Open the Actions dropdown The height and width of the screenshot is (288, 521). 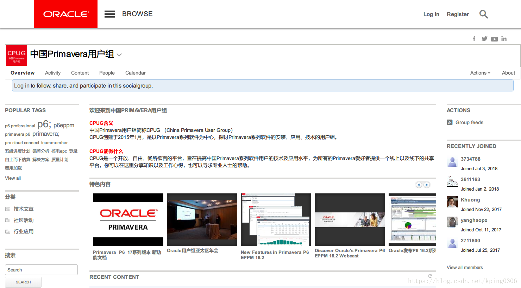point(480,73)
